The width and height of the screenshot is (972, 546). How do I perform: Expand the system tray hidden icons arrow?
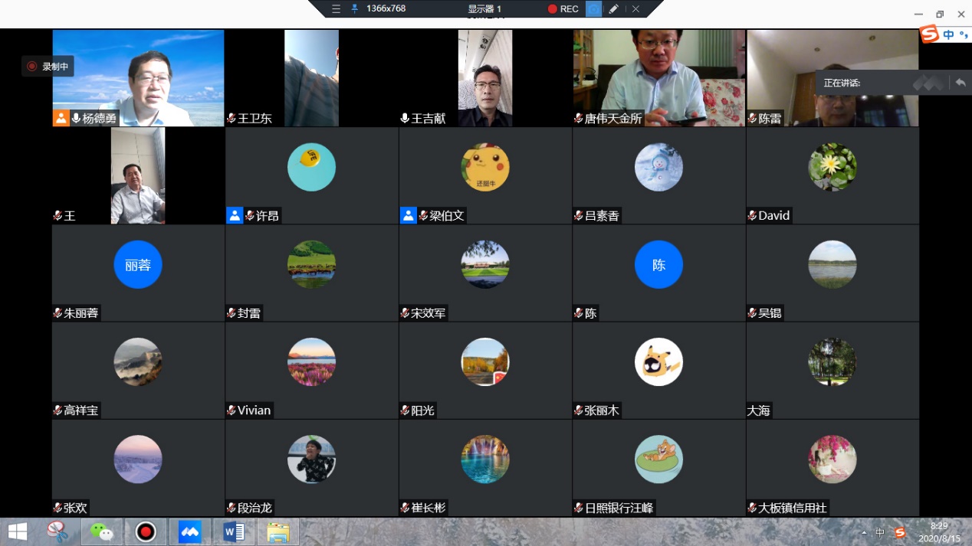click(865, 532)
